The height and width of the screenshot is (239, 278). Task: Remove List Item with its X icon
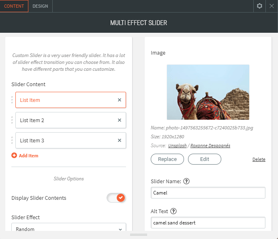point(120,100)
